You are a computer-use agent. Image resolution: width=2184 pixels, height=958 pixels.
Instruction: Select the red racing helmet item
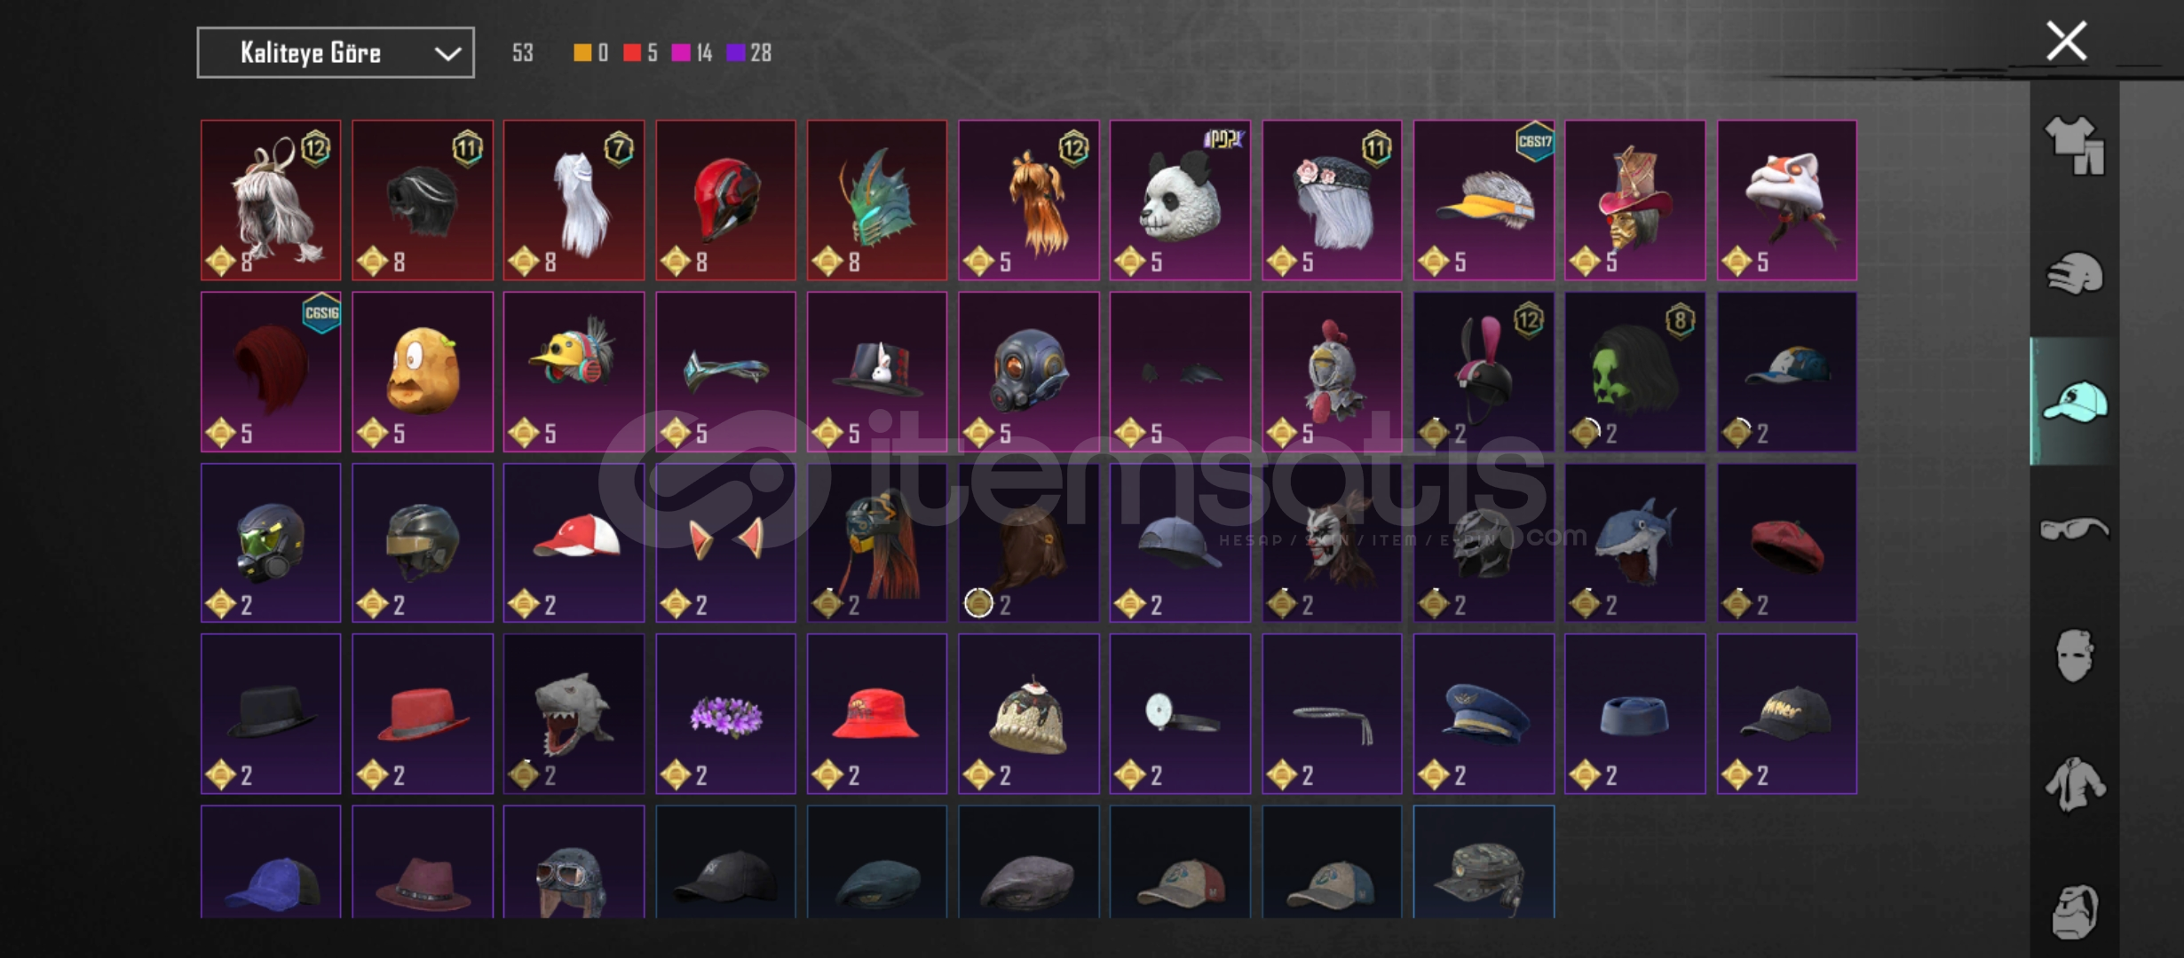click(725, 200)
